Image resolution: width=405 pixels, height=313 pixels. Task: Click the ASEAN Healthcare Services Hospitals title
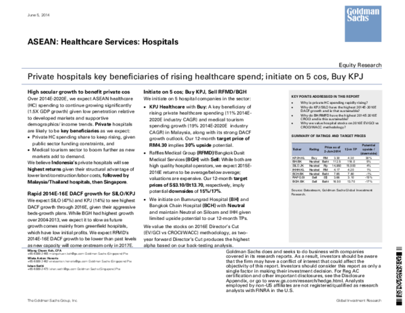point(103,42)
